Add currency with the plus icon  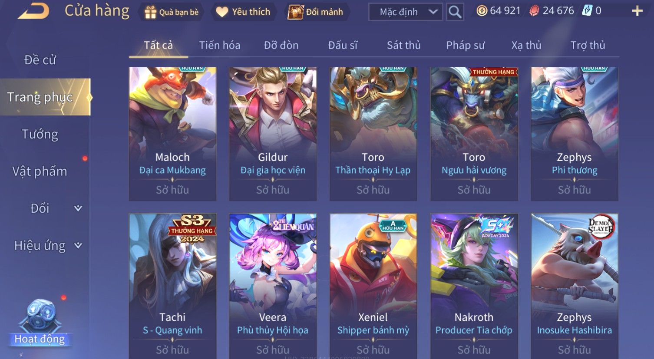coord(637,11)
